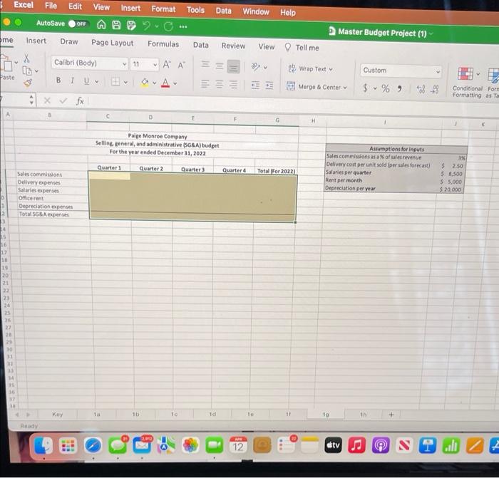Toggle Align Right

point(233,85)
